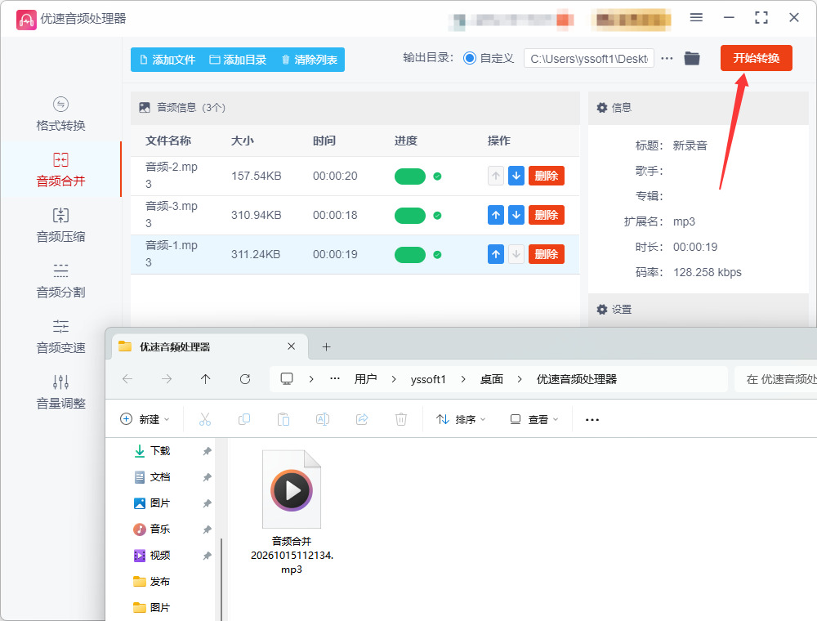The width and height of the screenshot is (817, 621).
Task: Open the 查看 view dropdown
Action: (x=534, y=419)
